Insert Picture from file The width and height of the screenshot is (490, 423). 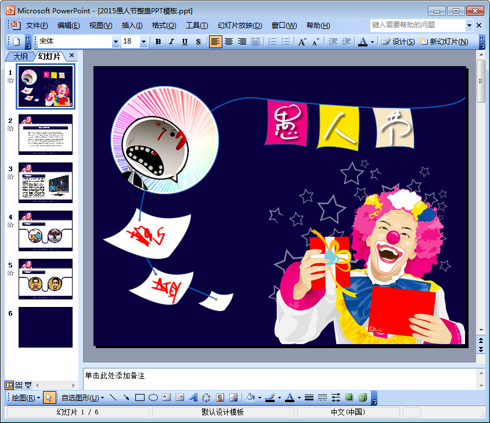coord(233,397)
